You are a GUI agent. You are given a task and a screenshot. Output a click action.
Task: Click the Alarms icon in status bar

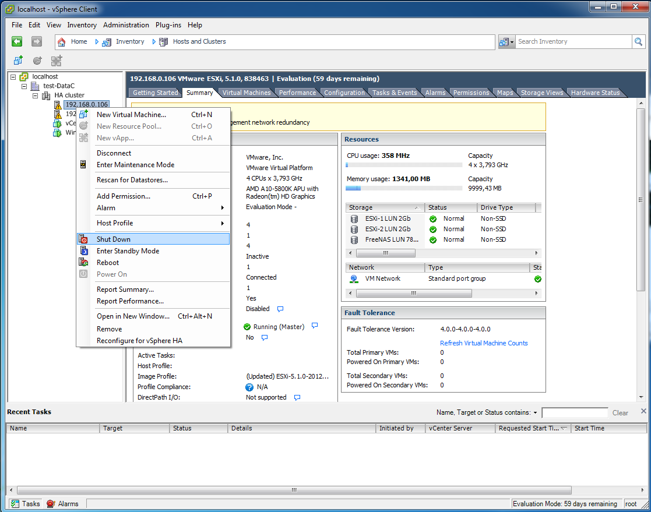[x=51, y=504]
